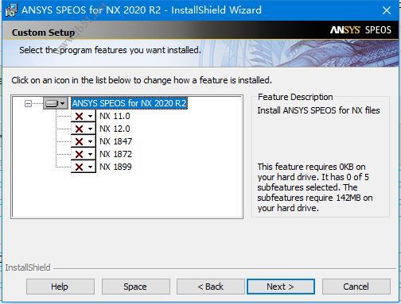Open the install option dropdown for NX 11.0
Image resolution: width=401 pixels, height=304 pixels.
(84, 116)
